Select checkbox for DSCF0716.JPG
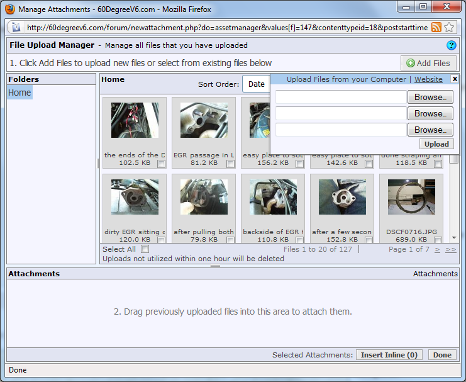This screenshot has height=382, width=466. (438, 239)
